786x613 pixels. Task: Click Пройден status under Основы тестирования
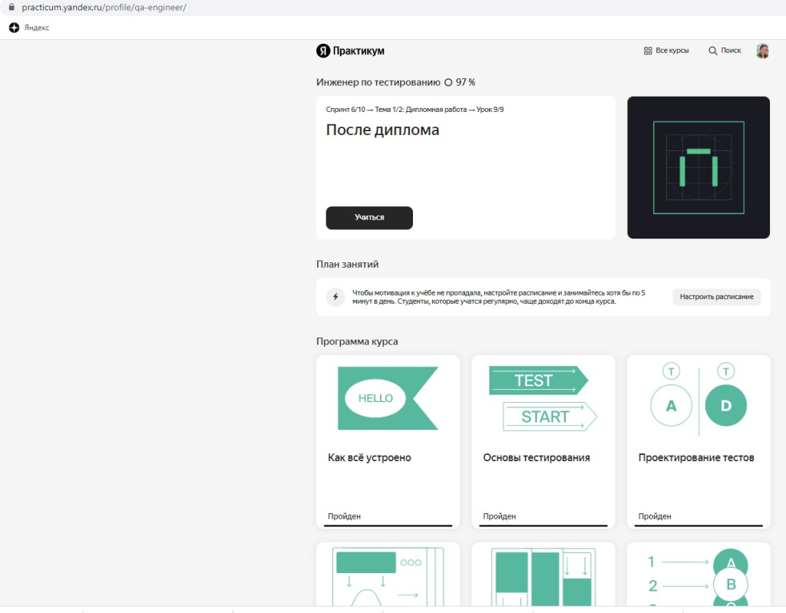[499, 516]
